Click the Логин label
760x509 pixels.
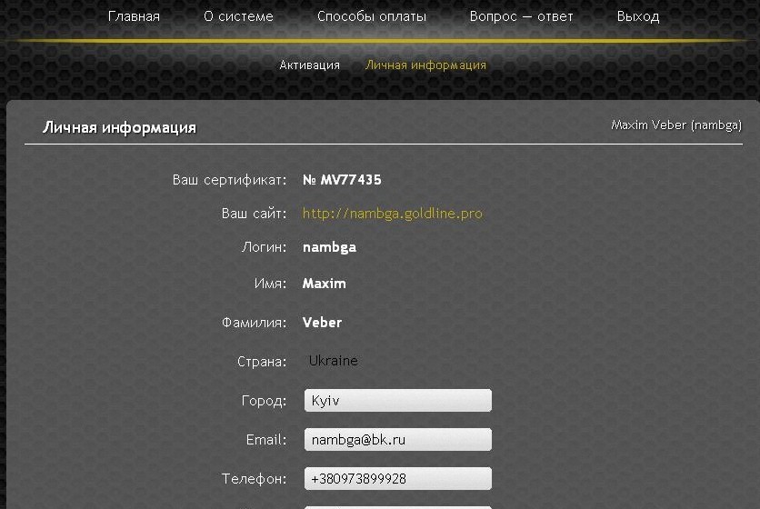[265, 247]
